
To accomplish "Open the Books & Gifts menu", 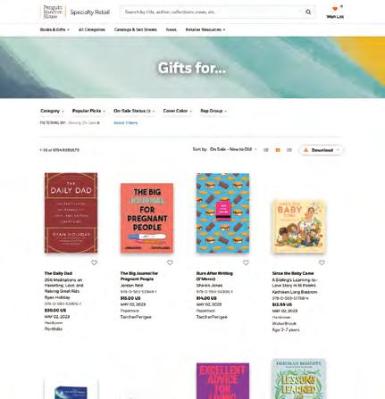I will pyautogui.click(x=54, y=29).
